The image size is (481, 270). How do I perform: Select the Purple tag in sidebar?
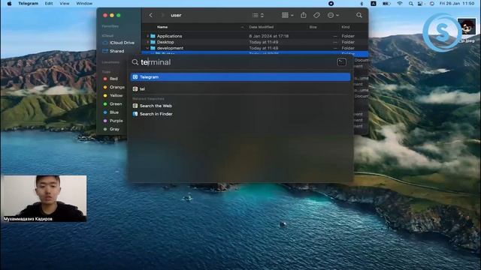113,121
